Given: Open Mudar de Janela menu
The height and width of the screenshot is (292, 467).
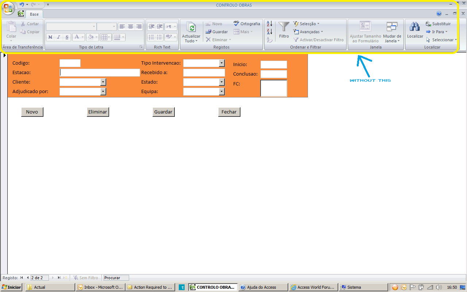Looking at the screenshot, I should click(392, 32).
